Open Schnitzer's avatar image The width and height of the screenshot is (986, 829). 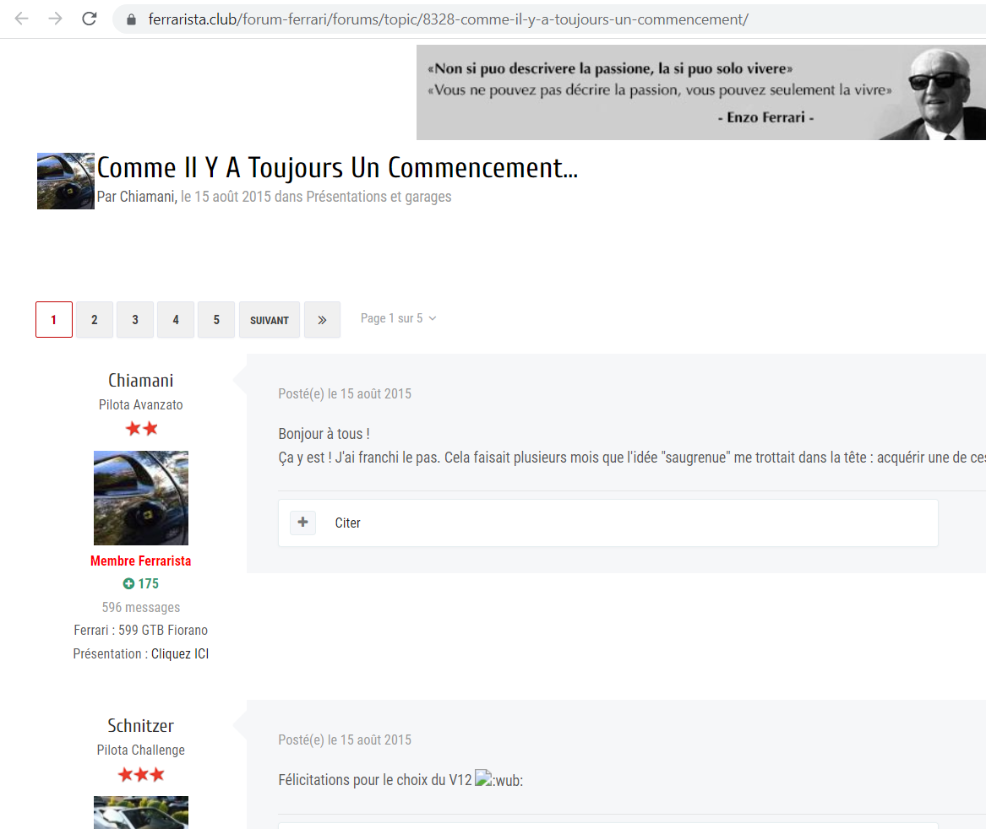[140, 812]
